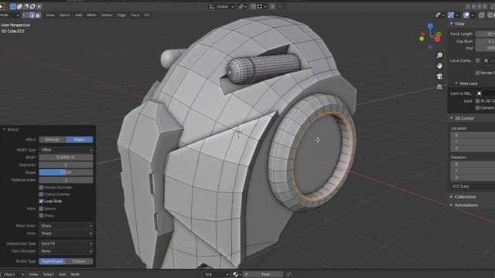Toggle camera view icon

pyautogui.click(x=439, y=76)
